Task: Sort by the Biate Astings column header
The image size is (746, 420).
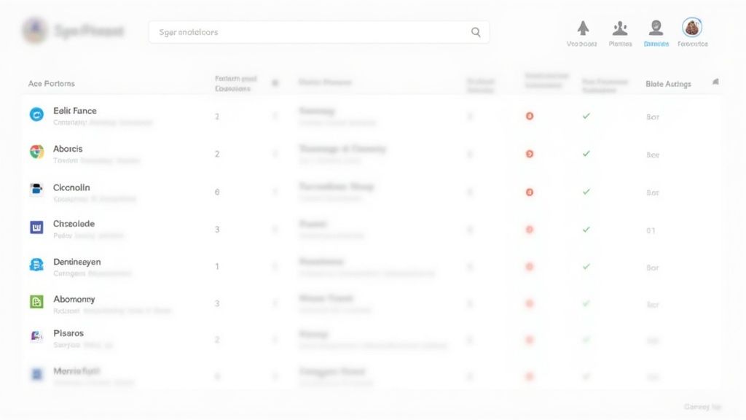Action: click(x=668, y=84)
